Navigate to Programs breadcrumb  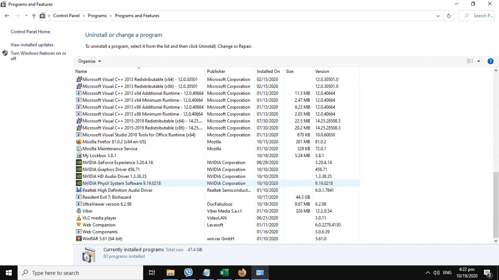tap(97, 16)
